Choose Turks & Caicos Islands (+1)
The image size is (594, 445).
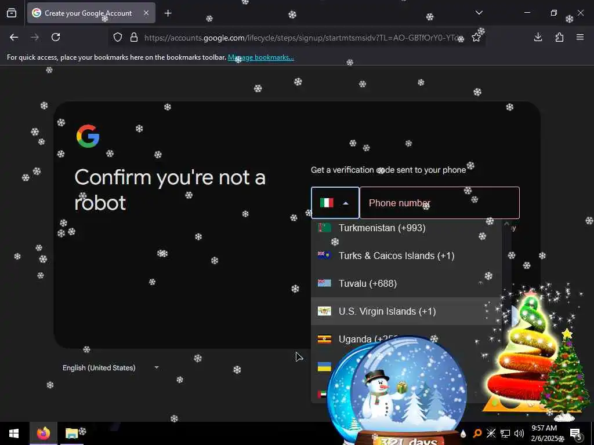pyautogui.click(x=406, y=256)
